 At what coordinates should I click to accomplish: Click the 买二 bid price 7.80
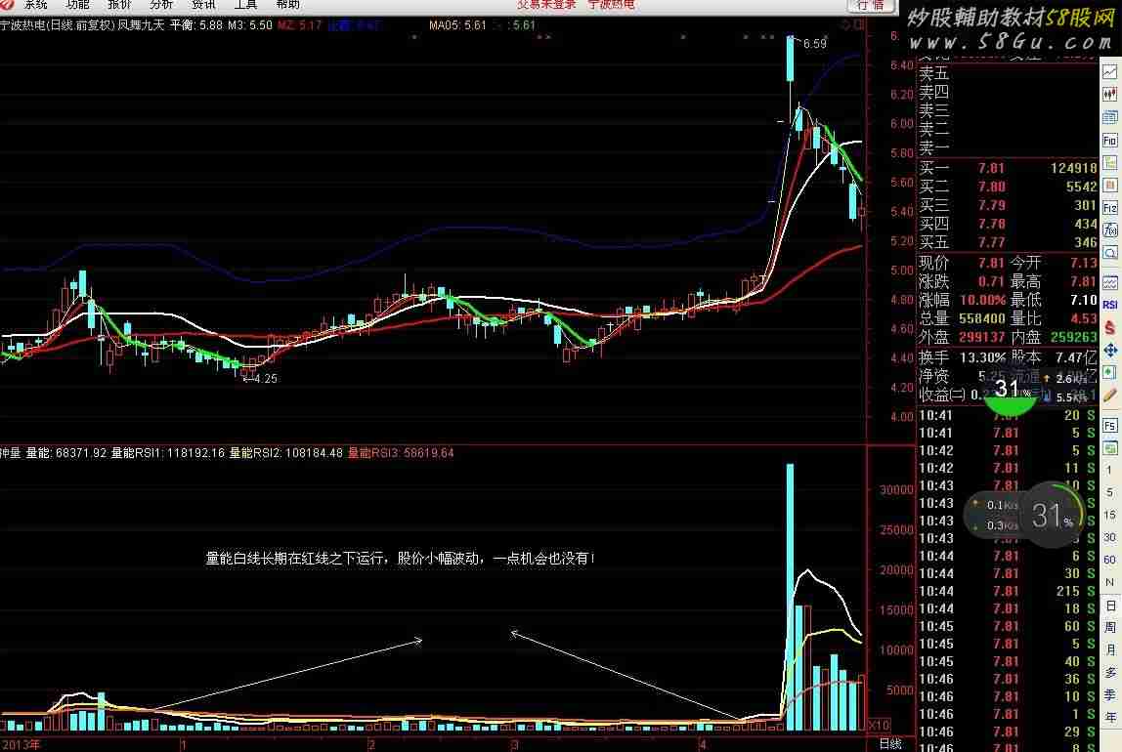(x=992, y=187)
